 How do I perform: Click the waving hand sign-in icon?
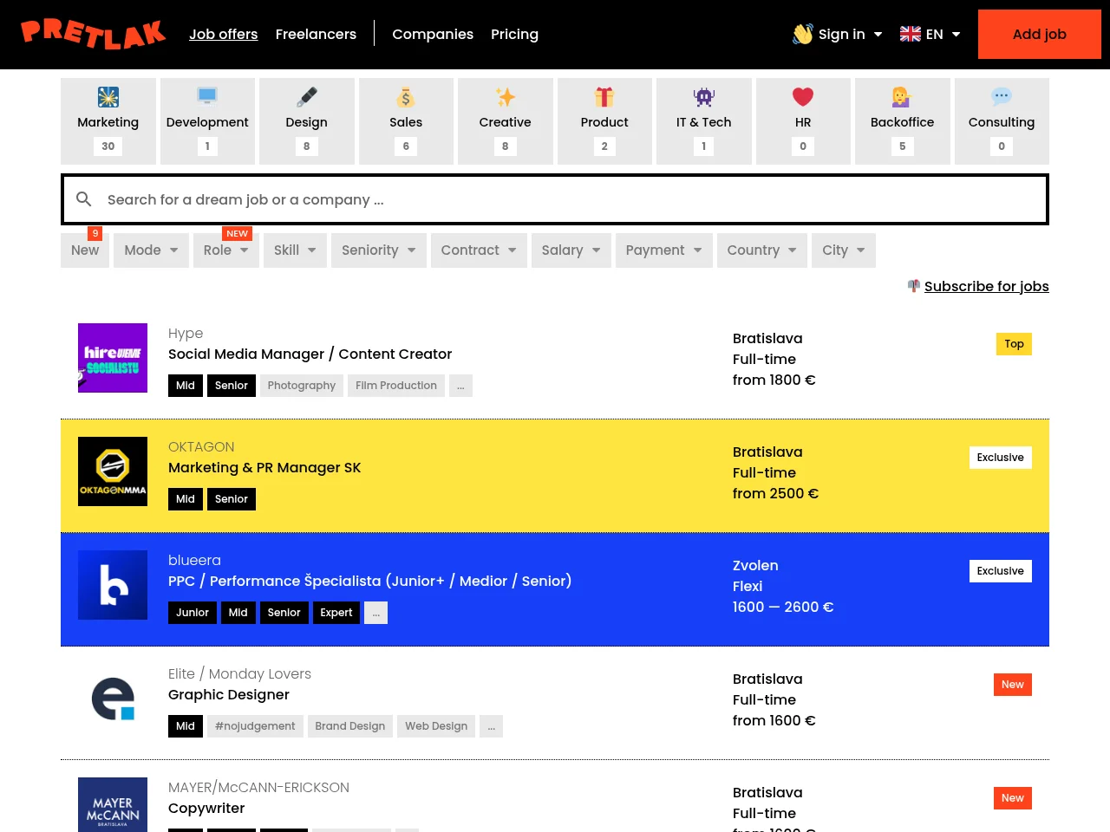coord(803,34)
